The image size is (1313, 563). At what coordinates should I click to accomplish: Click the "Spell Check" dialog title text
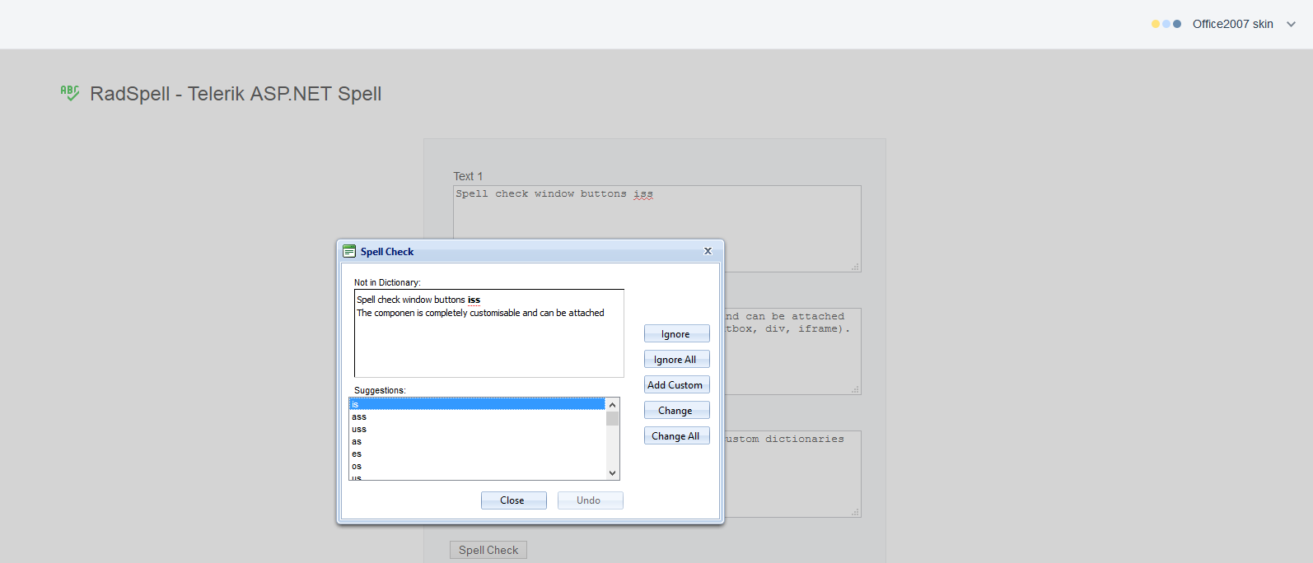tap(387, 252)
